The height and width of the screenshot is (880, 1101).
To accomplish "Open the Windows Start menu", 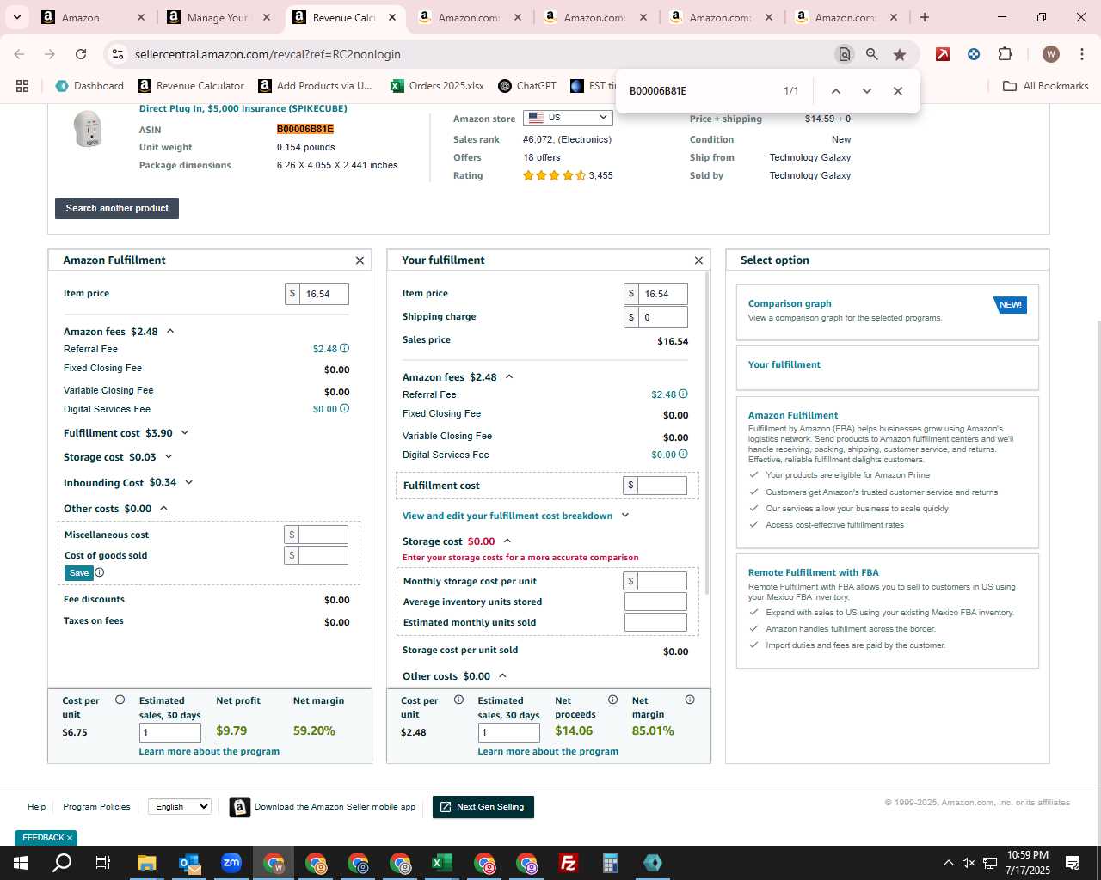I will (21, 863).
